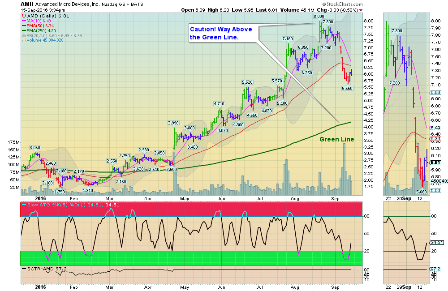Click the 1.810 price label
448x291 pixels.
tap(88, 190)
